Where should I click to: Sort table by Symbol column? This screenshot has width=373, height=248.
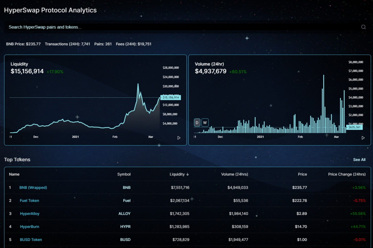point(124,174)
